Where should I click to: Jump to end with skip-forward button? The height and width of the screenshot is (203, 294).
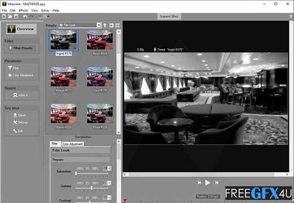[216, 183]
